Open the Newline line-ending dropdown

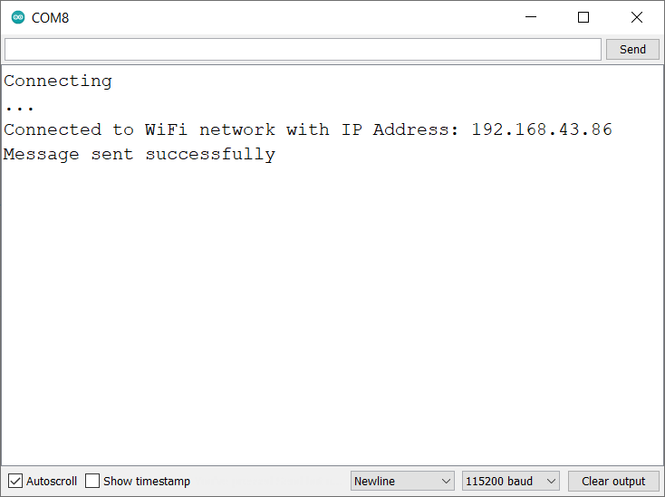tap(402, 481)
